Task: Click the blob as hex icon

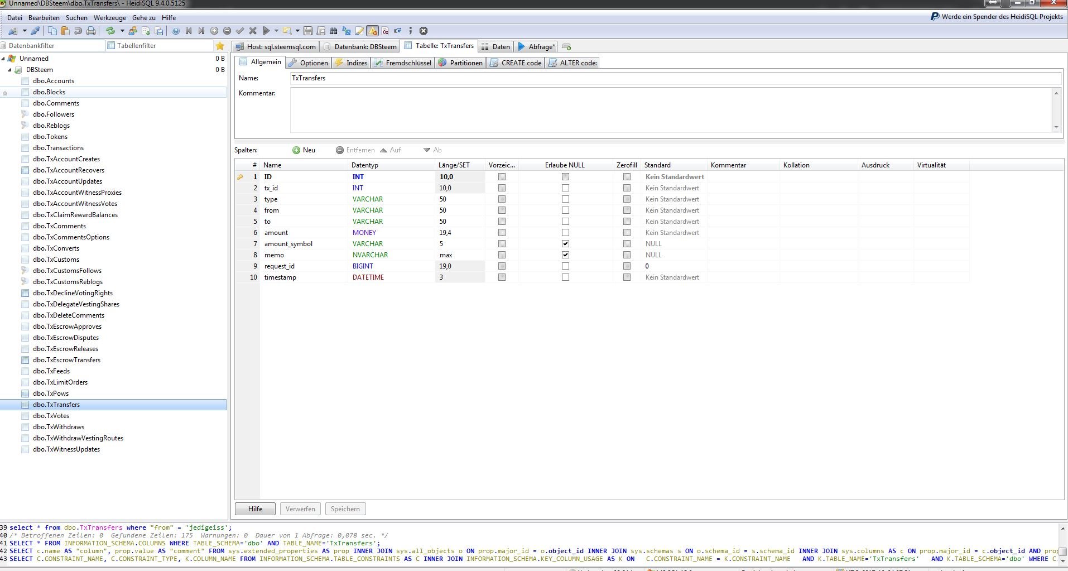Action: 385,31
